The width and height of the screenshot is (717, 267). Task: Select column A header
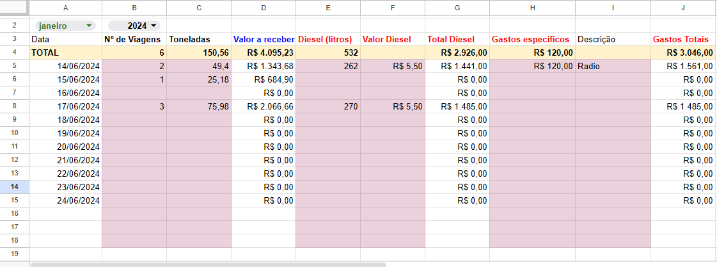click(x=66, y=7)
